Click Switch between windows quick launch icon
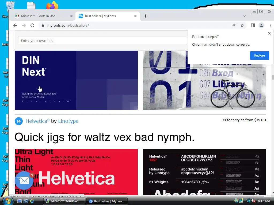This screenshot has width=274, height=205. click(25, 201)
